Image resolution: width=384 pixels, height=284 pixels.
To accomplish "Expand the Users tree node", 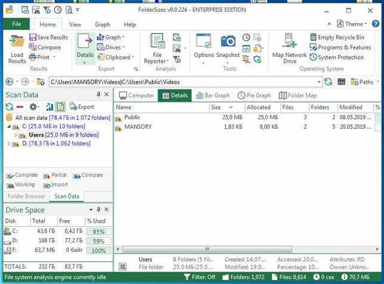I will point(16,135).
